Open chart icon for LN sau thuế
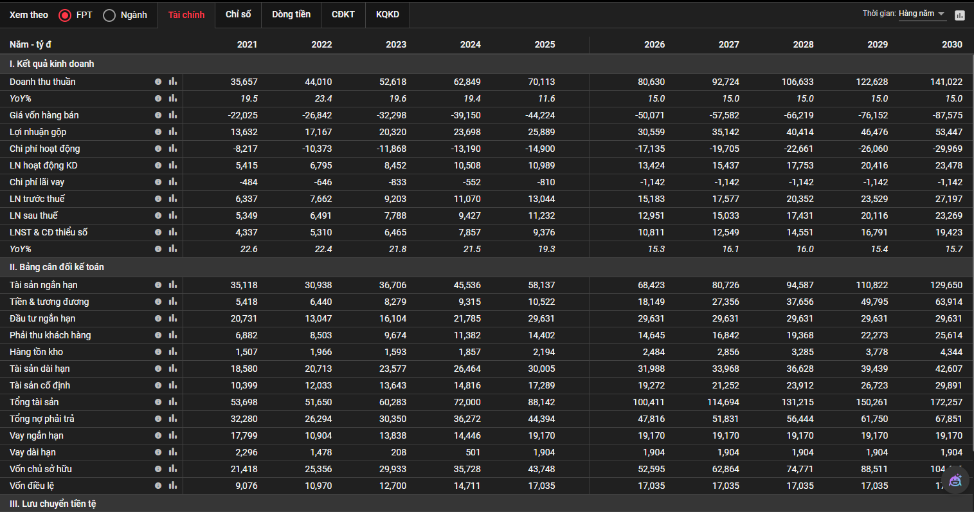 (172, 215)
